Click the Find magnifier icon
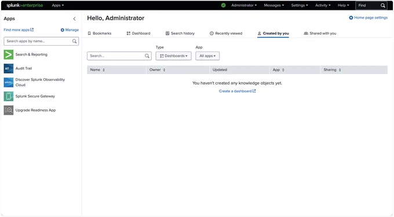Screen dimensions: 394x217 (x=382, y=5)
